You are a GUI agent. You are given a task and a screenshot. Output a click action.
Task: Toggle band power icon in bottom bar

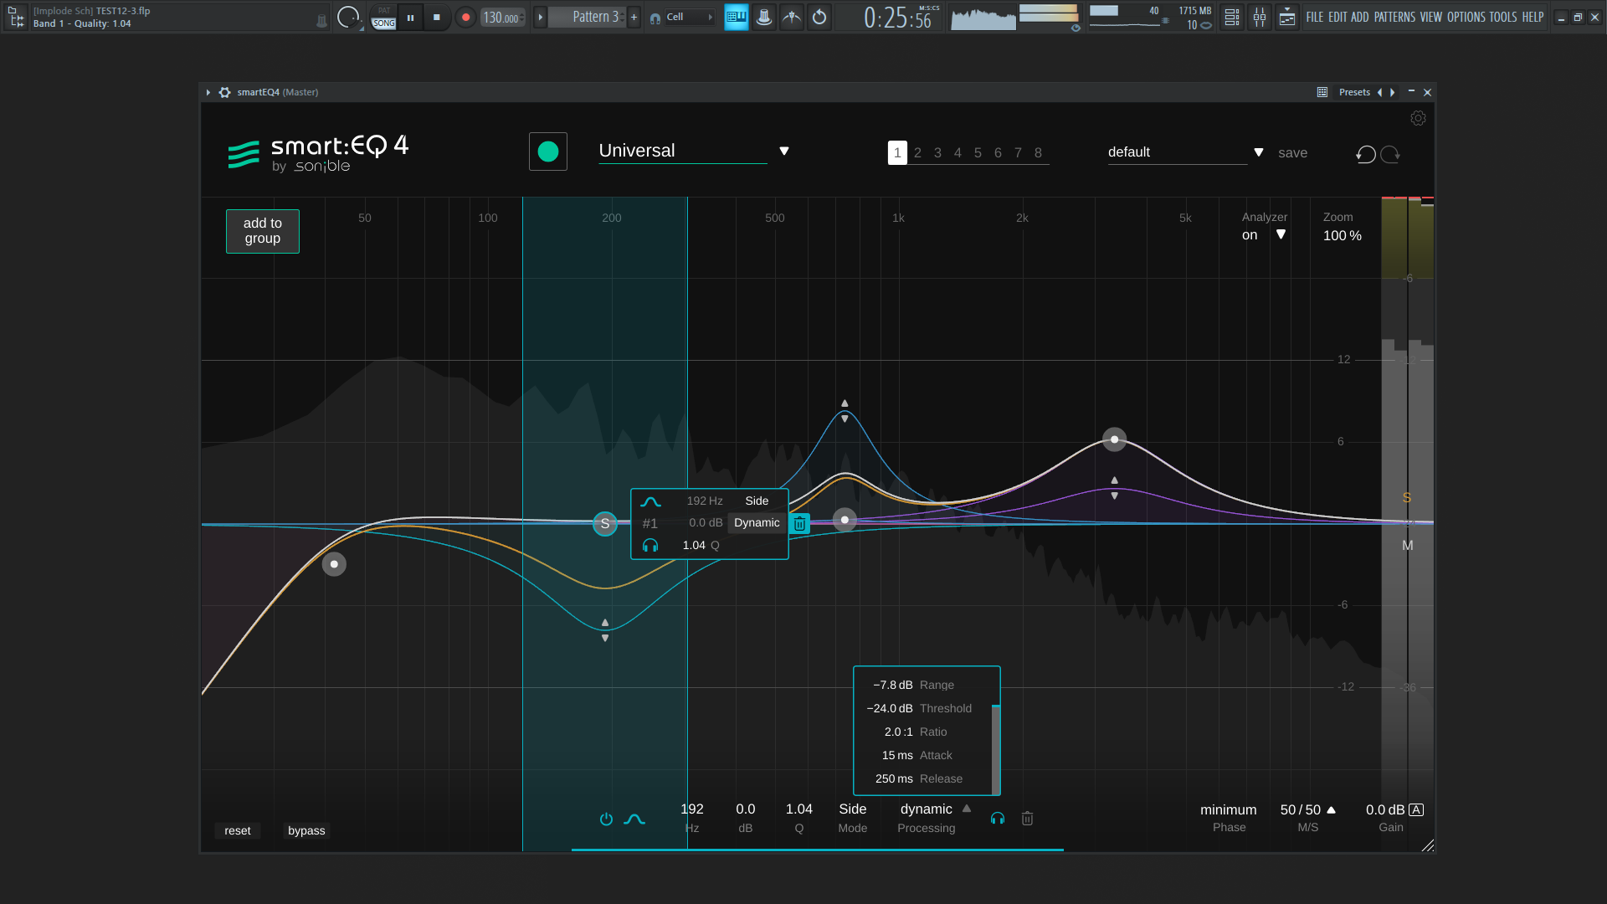point(606,819)
